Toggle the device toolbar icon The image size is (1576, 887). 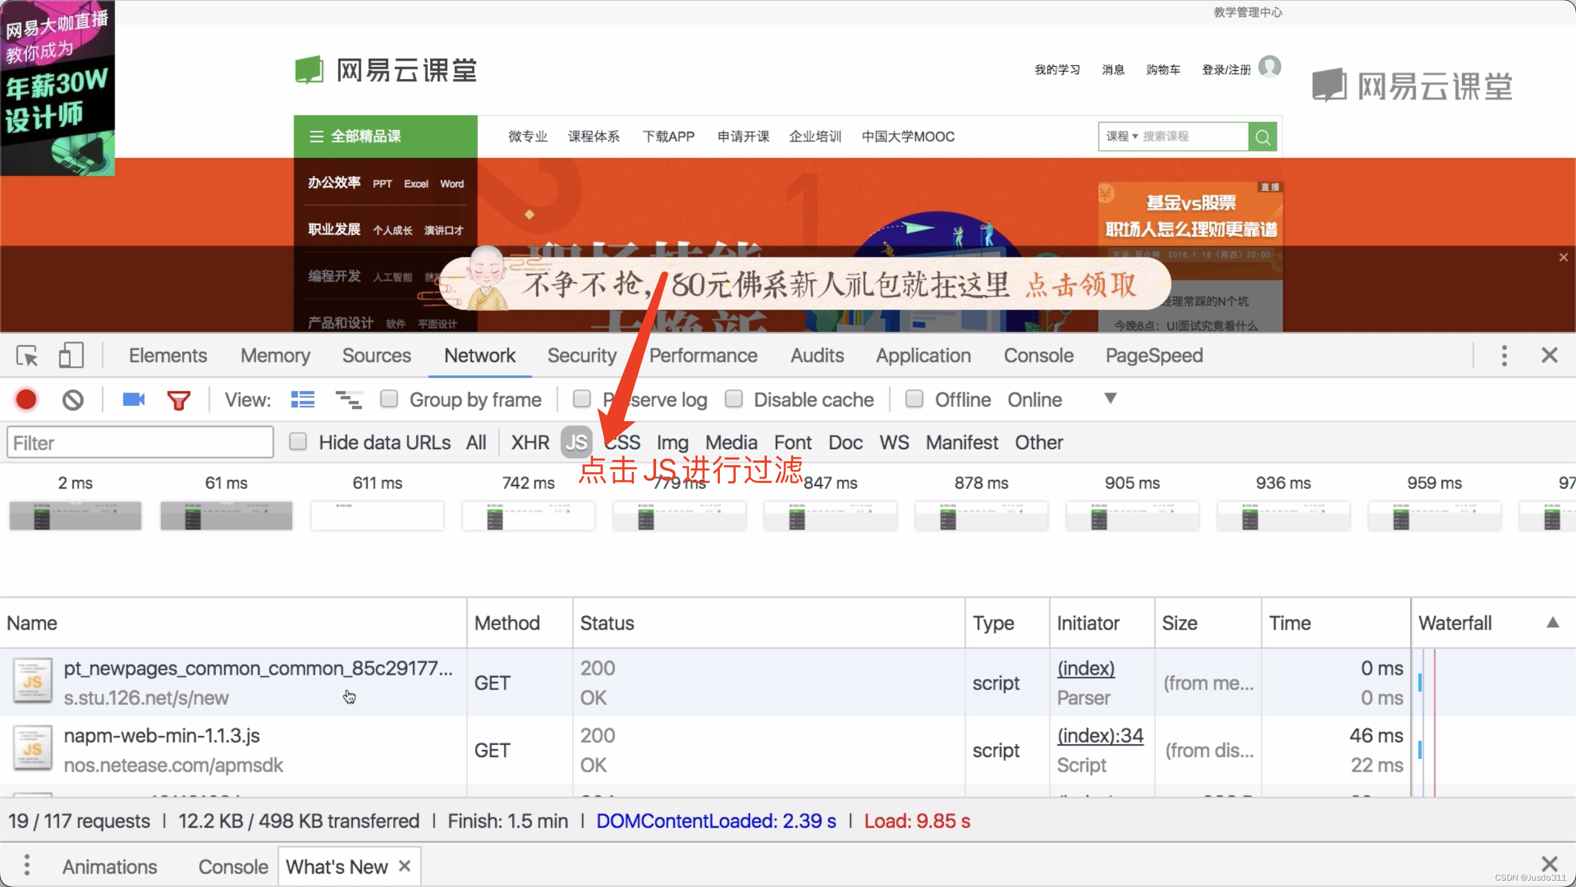71,356
